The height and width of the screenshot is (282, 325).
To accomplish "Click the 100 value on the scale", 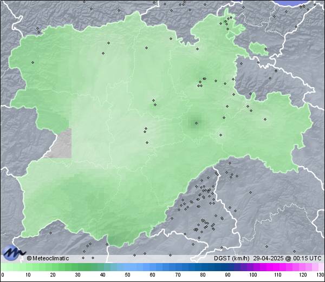I will click(253, 275).
